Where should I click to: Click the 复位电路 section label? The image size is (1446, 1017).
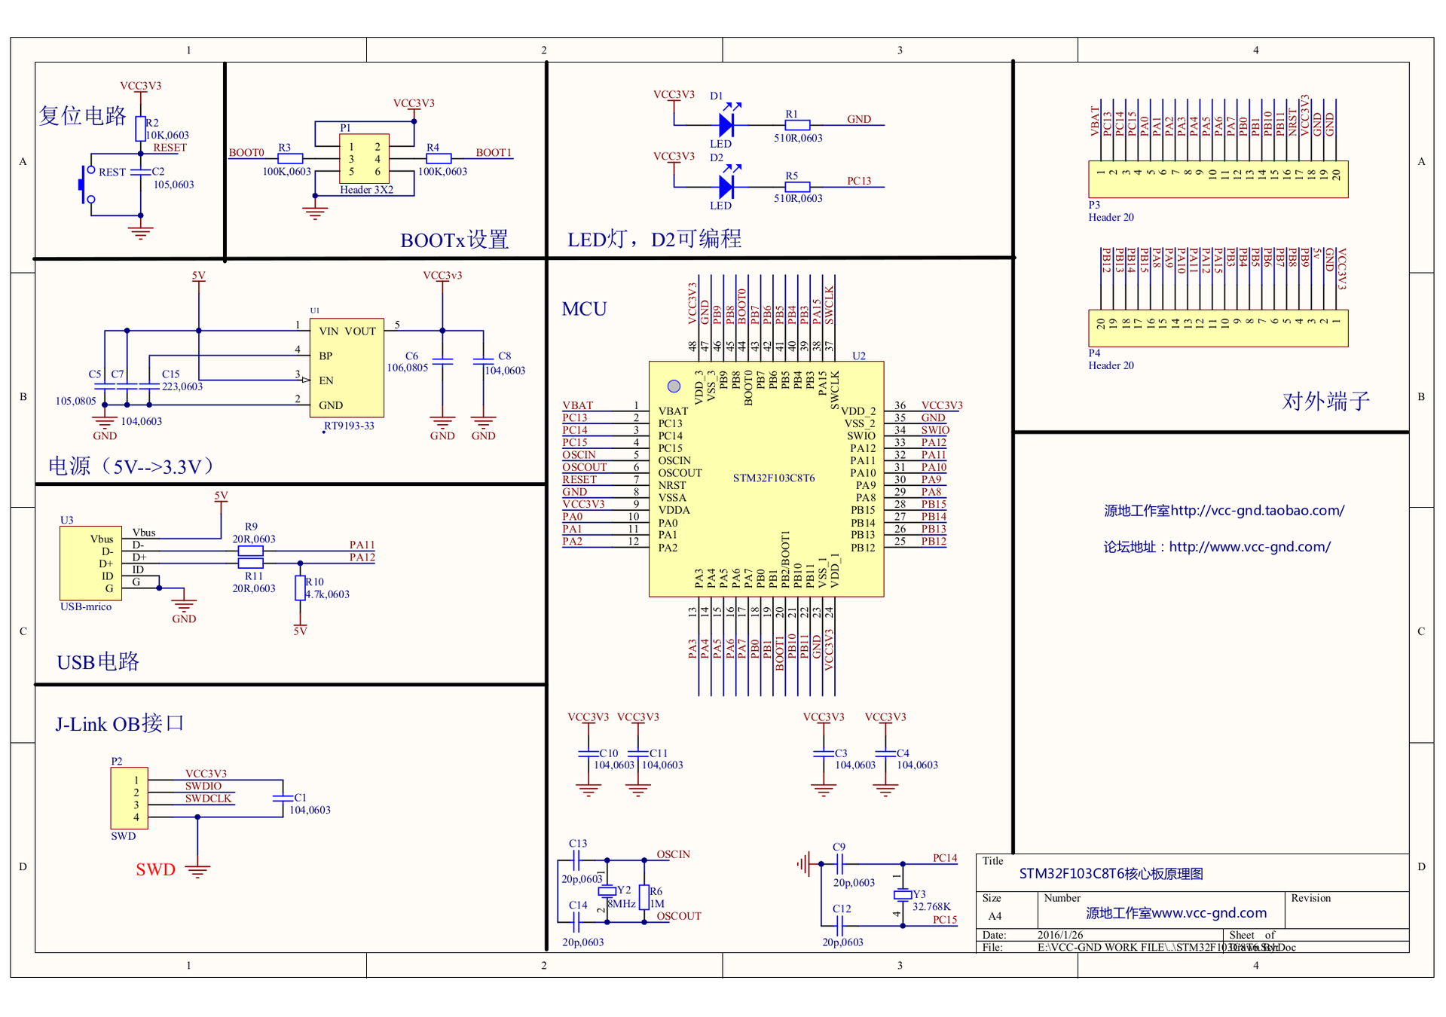point(83,115)
